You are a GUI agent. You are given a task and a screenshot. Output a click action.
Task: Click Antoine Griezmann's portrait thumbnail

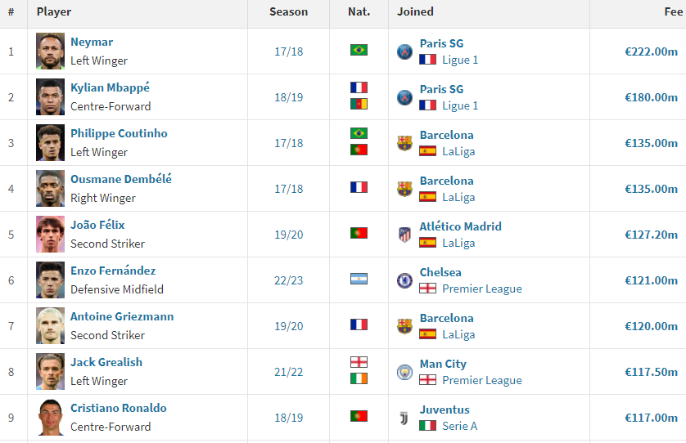[x=50, y=326]
